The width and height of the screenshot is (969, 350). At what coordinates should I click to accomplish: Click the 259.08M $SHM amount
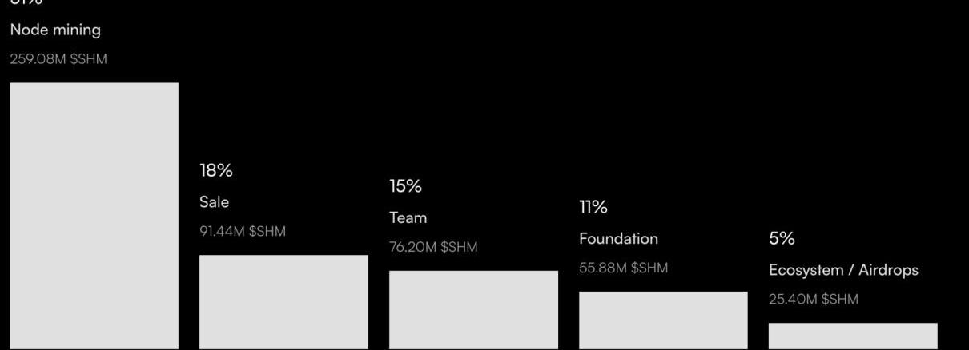[x=58, y=59]
